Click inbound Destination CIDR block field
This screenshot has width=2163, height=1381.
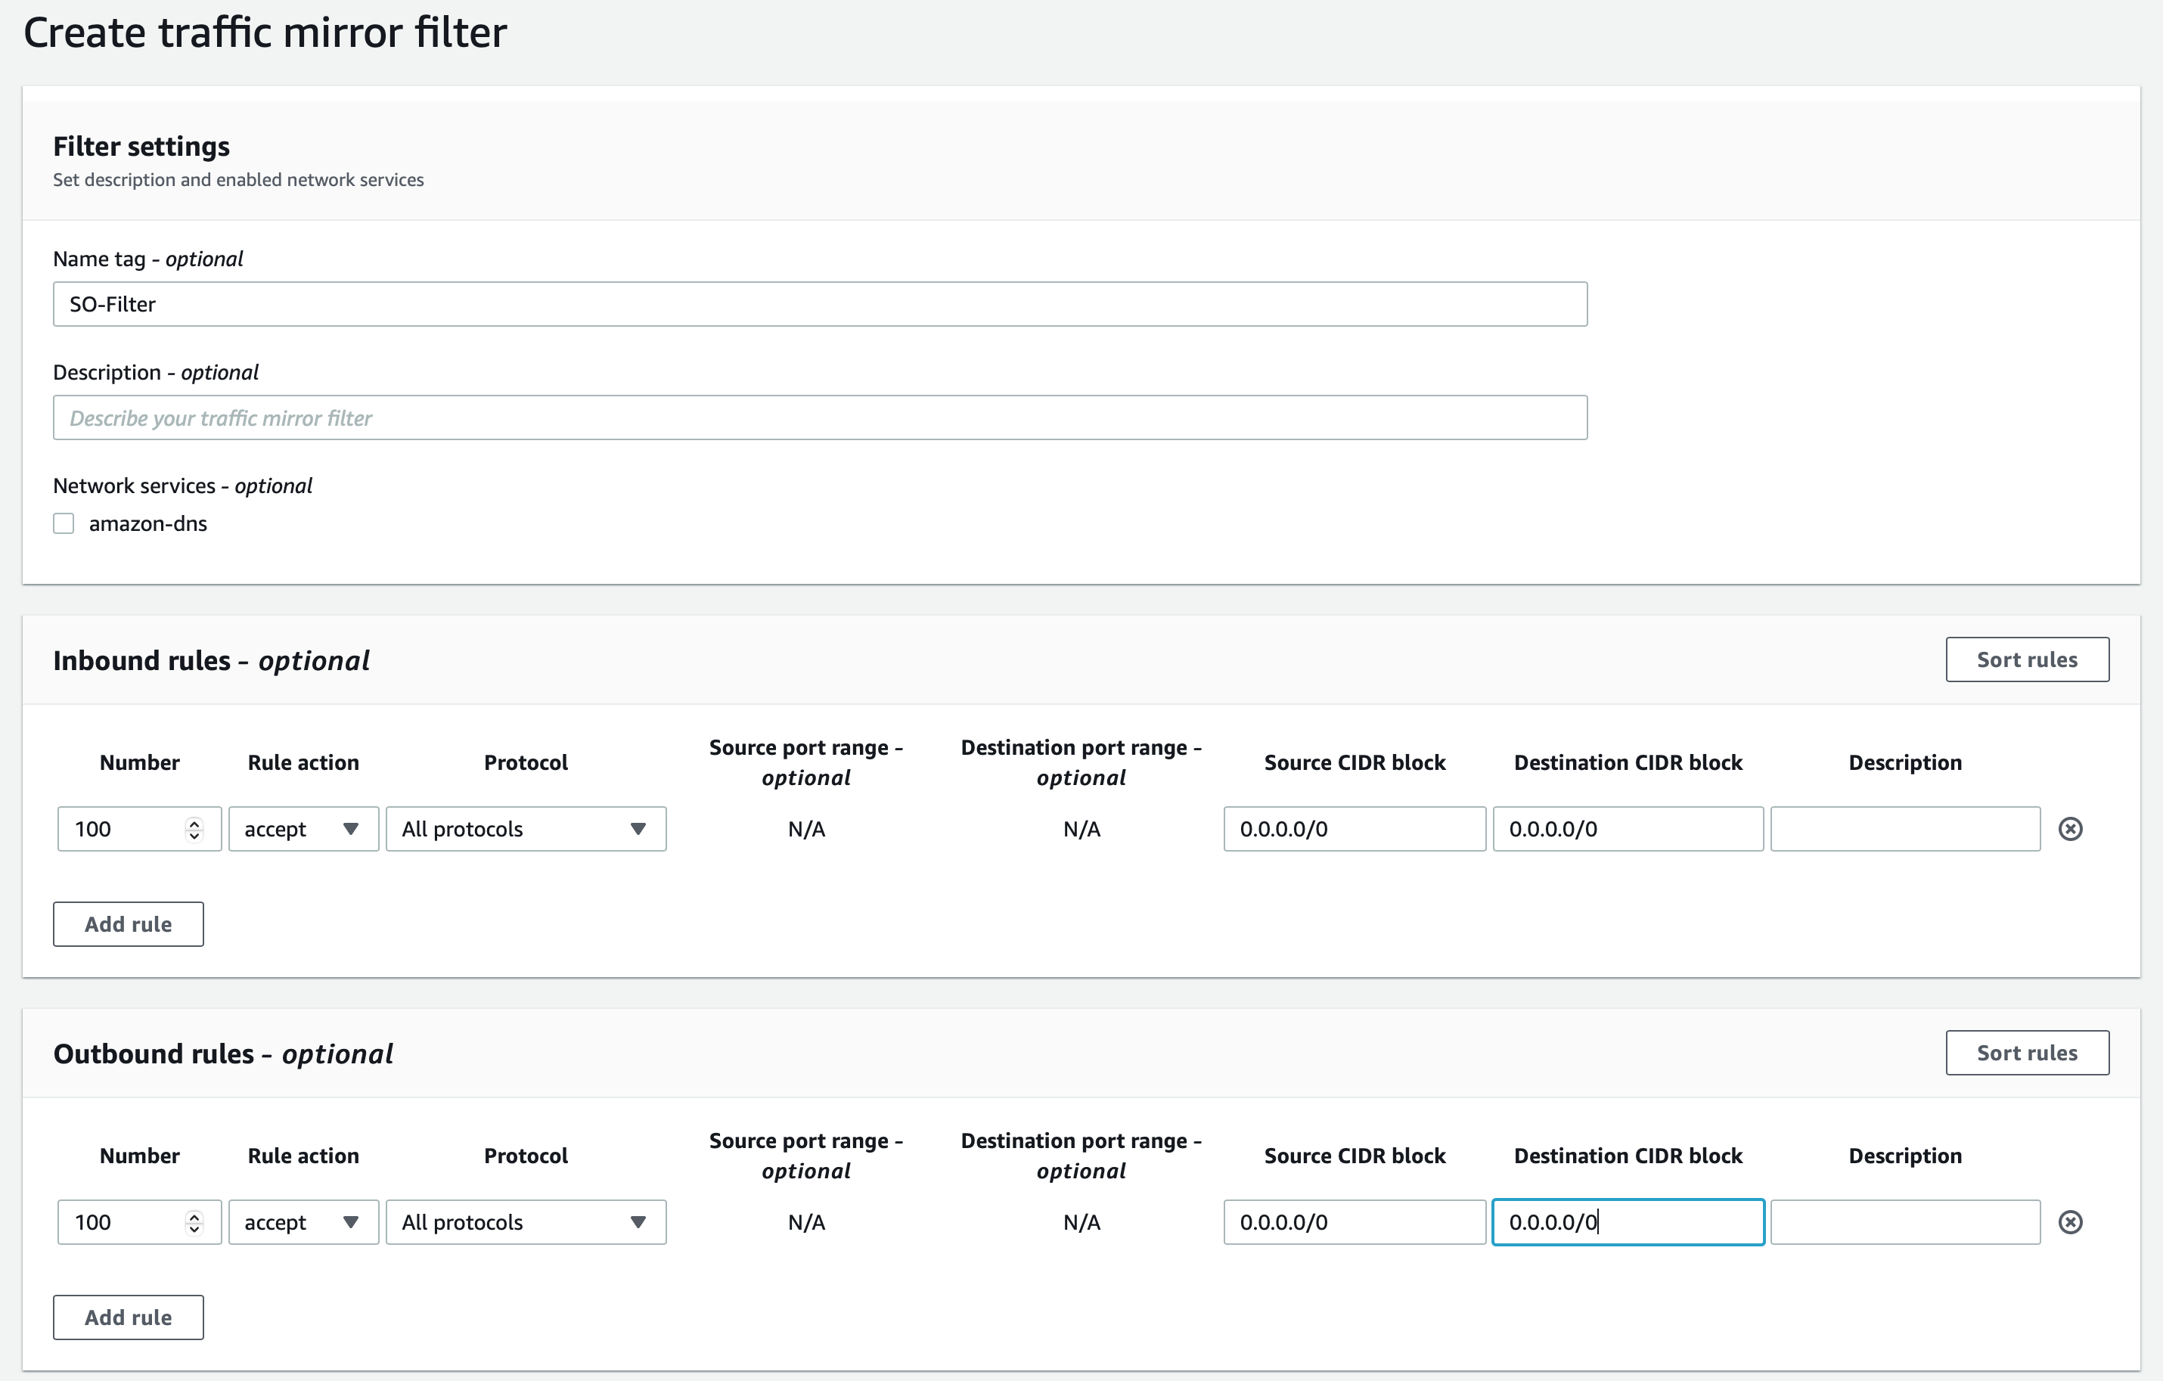click(x=1627, y=828)
